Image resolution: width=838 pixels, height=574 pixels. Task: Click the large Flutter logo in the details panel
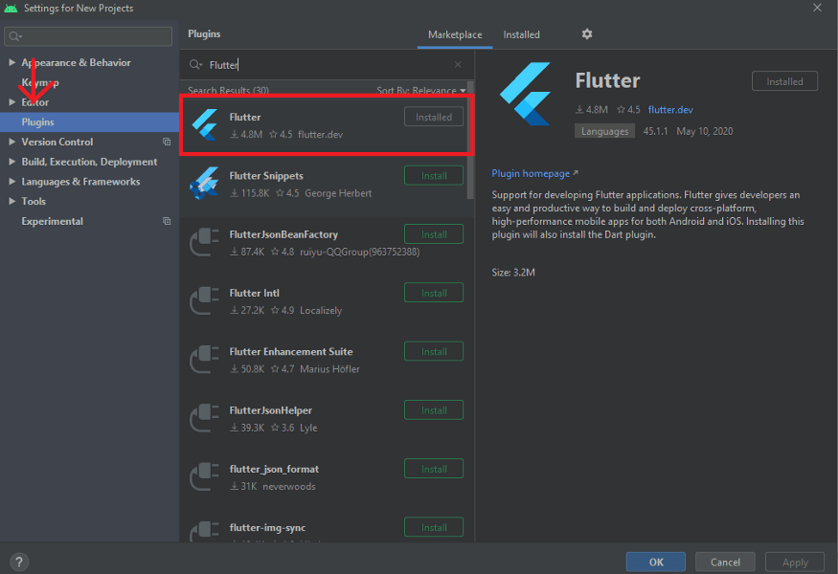point(526,94)
